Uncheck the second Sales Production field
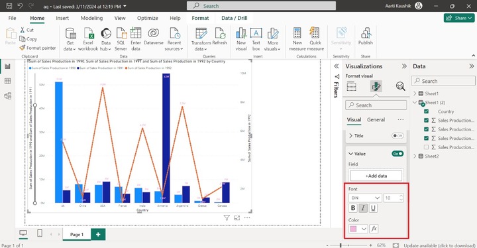Screen dimensions: 477x248 [426, 129]
